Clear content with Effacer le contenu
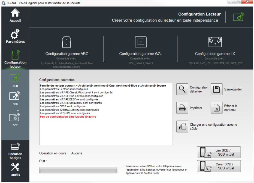Viewport: 254px width, 183px height. click(x=217, y=108)
